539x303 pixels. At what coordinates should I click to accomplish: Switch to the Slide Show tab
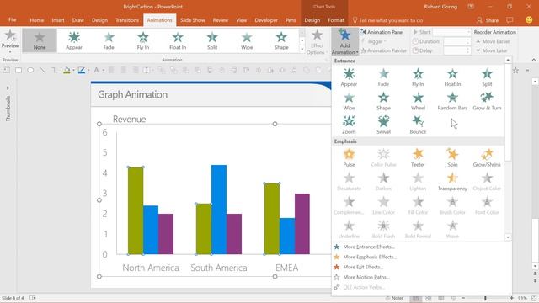[x=193, y=20]
